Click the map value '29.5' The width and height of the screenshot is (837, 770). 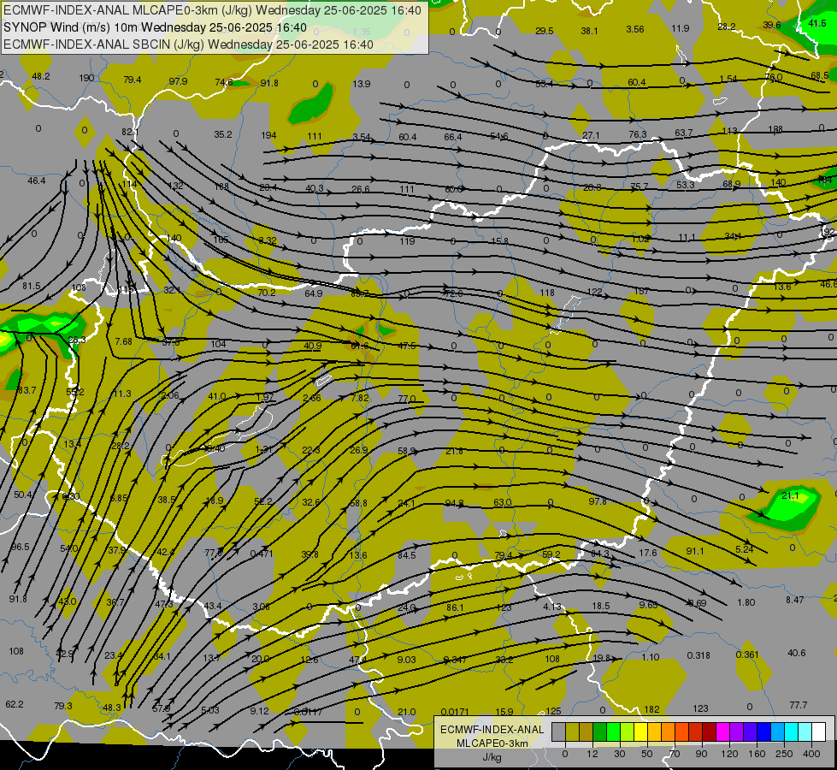[544, 31]
